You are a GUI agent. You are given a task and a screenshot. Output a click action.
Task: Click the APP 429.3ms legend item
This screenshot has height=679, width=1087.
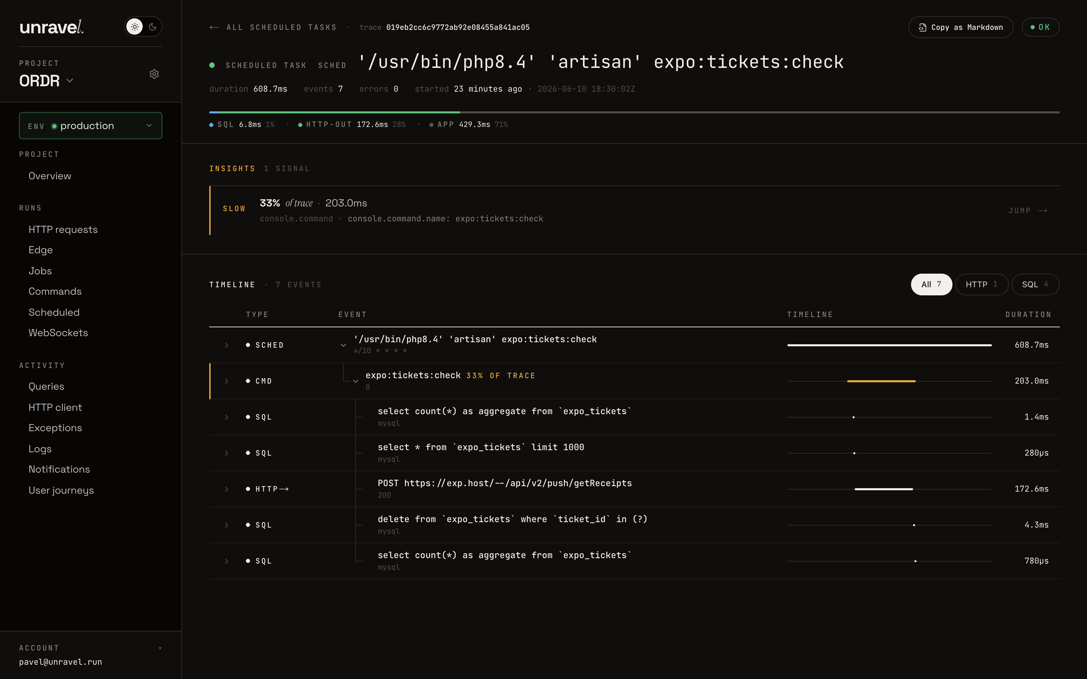pos(468,124)
